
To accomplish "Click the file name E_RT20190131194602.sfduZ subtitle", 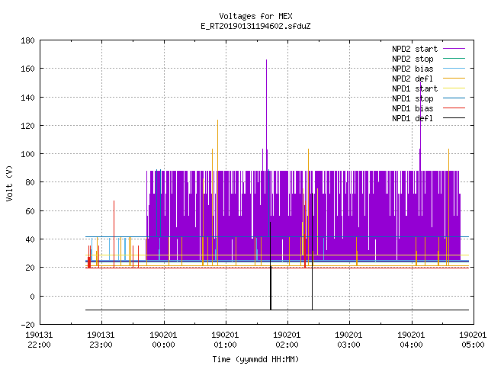I will [255, 26].
